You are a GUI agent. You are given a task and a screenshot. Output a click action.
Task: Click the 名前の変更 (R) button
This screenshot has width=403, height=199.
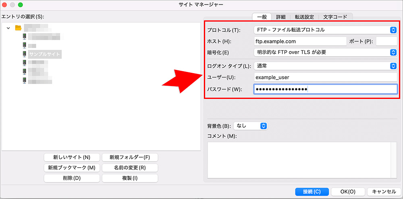point(130,168)
